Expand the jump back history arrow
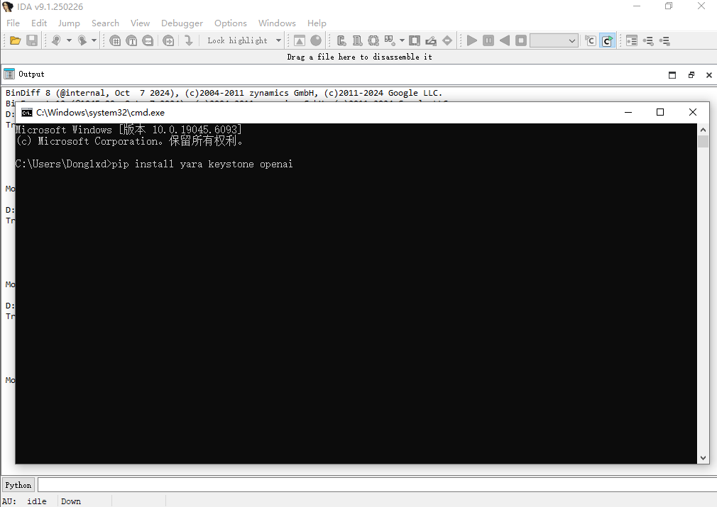This screenshot has width=717, height=507. 69,41
